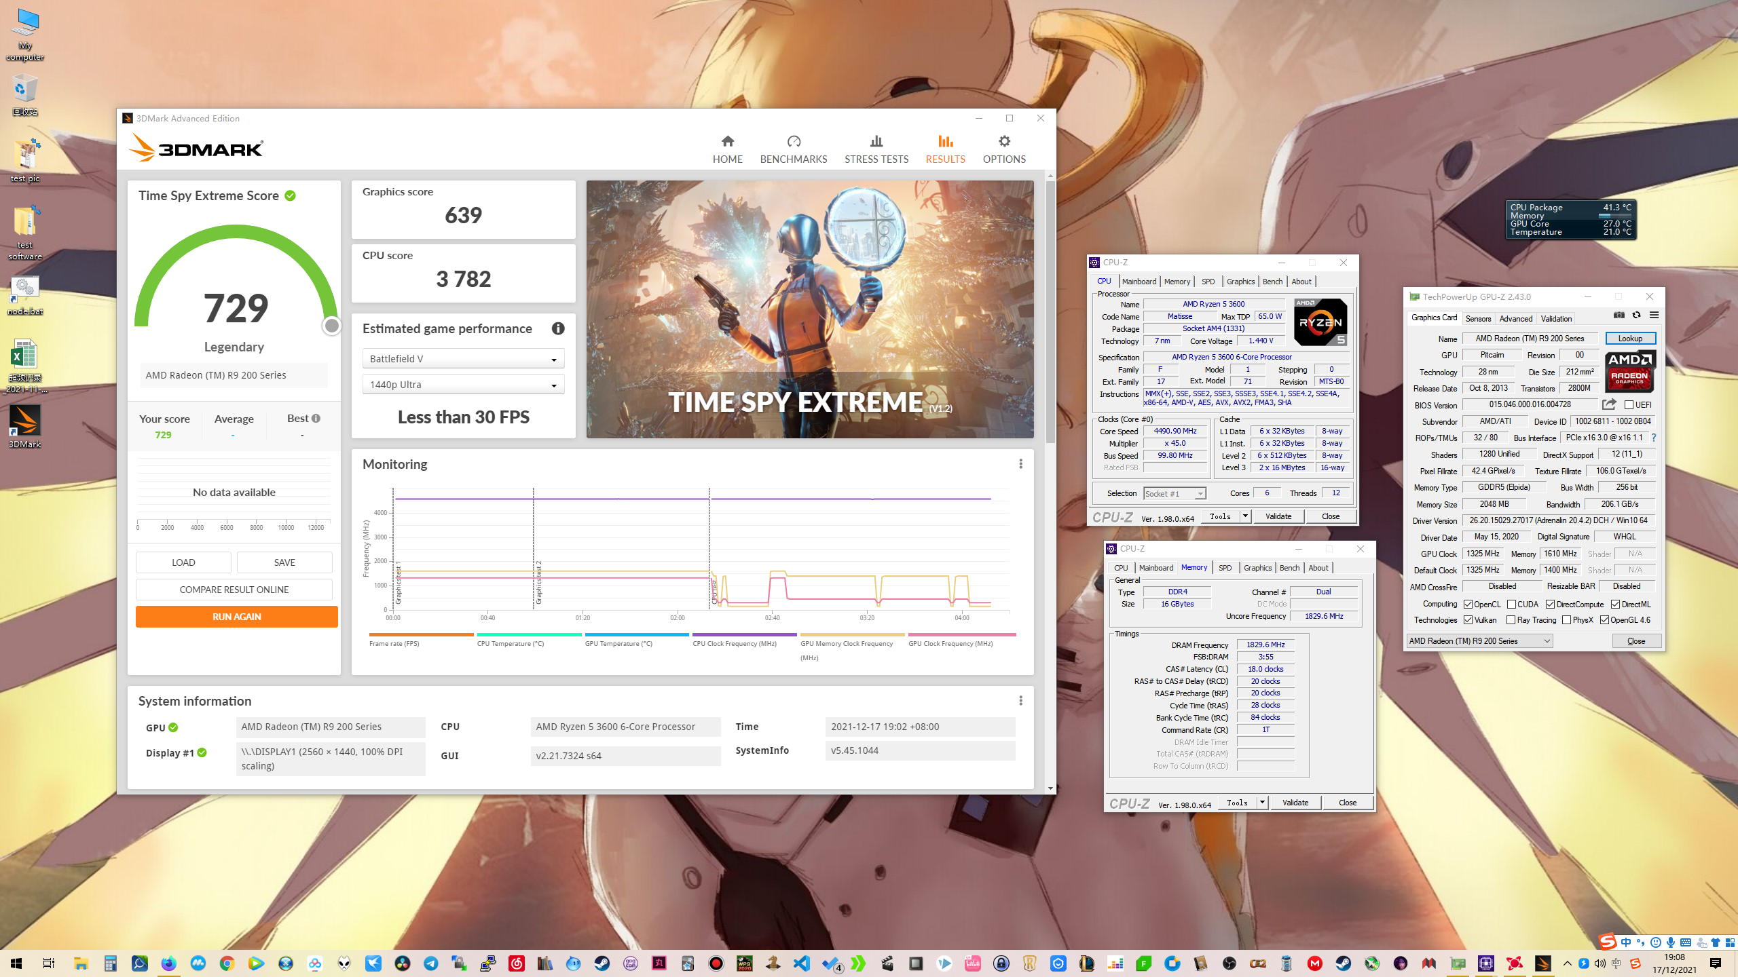Viewport: 1738px width, 977px height.
Task: Click the RUN AGAIN button
Action: pos(236,617)
